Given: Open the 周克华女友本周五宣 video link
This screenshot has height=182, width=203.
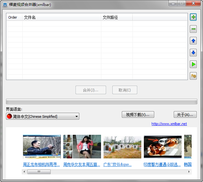Looking at the screenshot, I should tap(82, 164).
